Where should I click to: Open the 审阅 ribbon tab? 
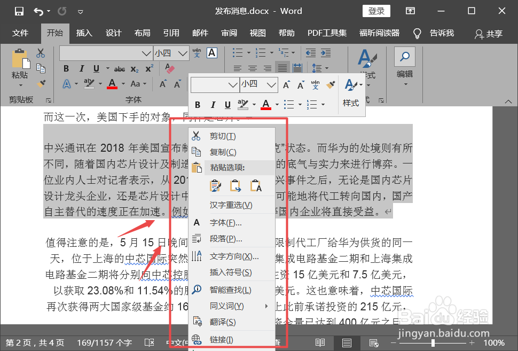229,33
